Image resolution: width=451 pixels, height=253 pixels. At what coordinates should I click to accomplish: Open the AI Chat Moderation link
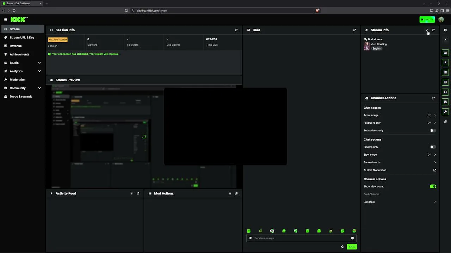[400, 170]
